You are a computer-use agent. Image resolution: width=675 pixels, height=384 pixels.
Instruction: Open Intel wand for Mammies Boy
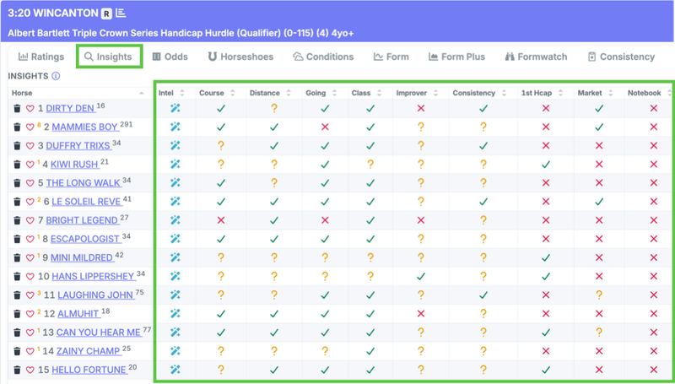pos(175,127)
